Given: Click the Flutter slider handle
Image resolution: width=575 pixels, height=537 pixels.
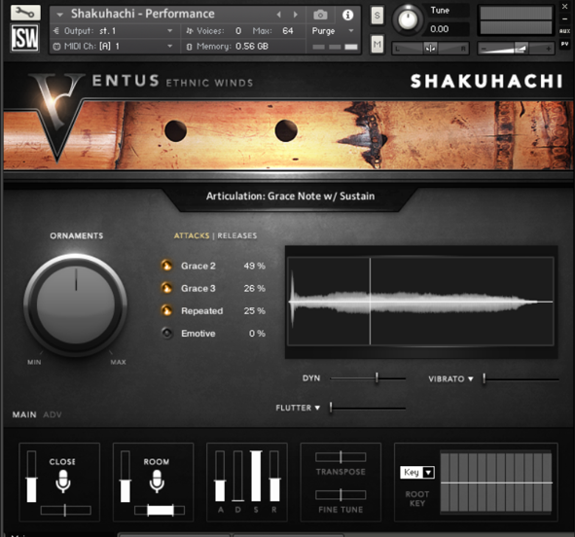Looking at the screenshot, I should [331, 408].
